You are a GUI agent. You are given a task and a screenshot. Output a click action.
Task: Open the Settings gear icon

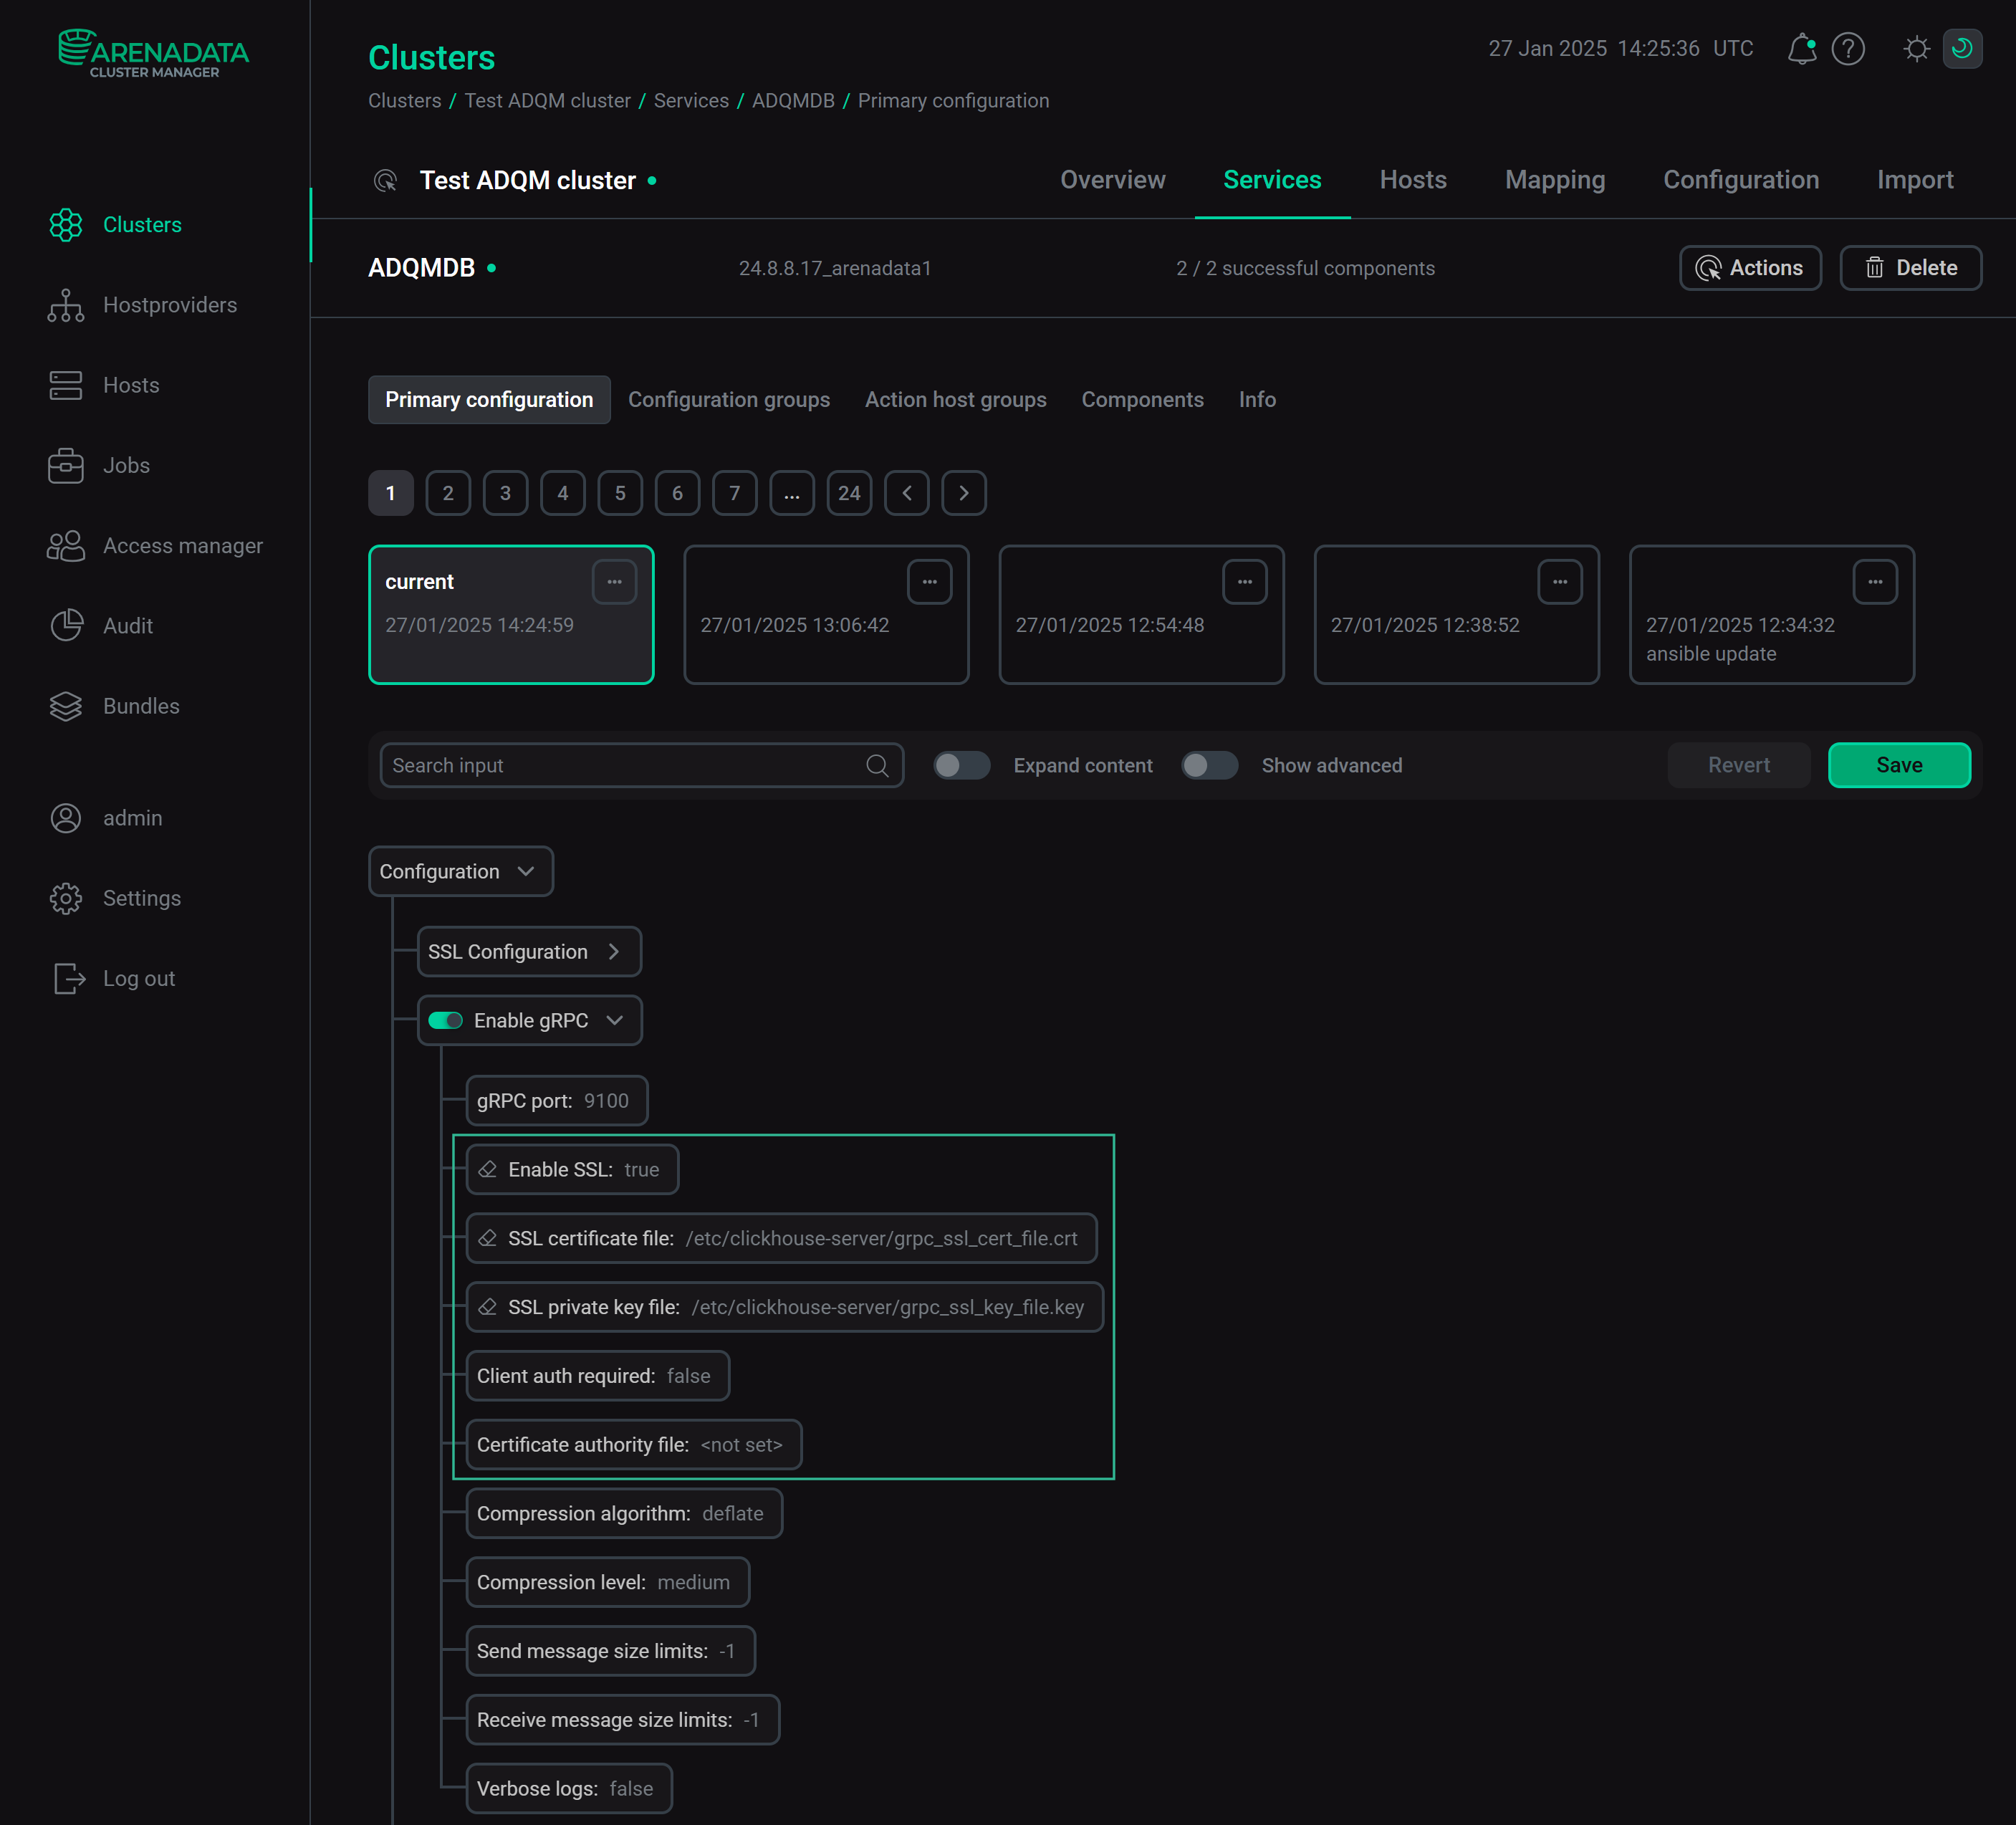pyautogui.click(x=66, y=898)
